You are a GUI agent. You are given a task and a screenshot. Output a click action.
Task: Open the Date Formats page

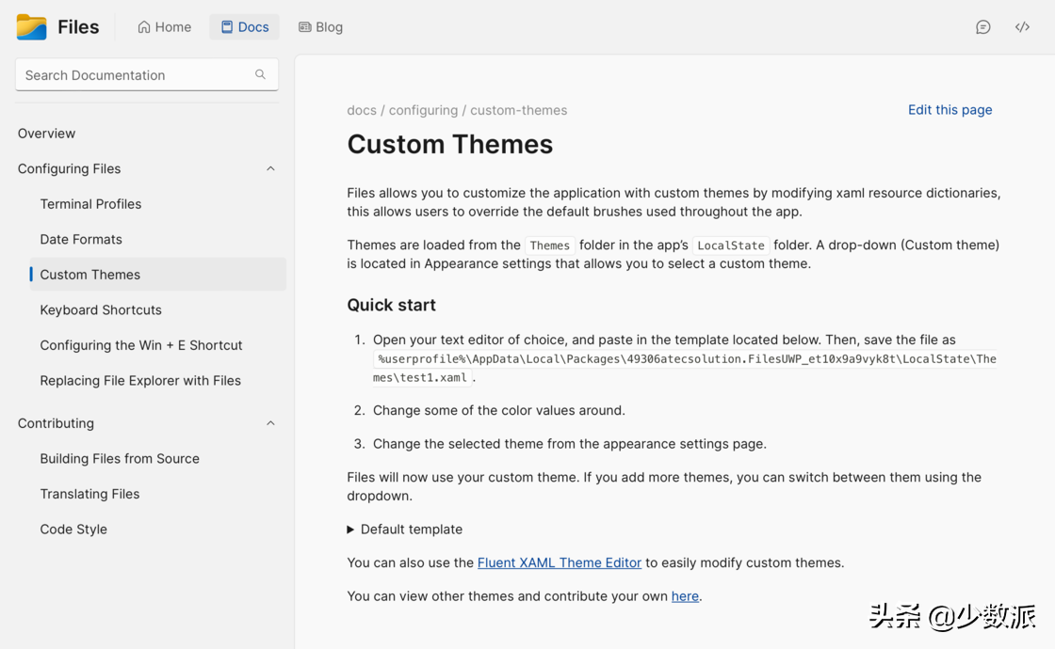81,239
